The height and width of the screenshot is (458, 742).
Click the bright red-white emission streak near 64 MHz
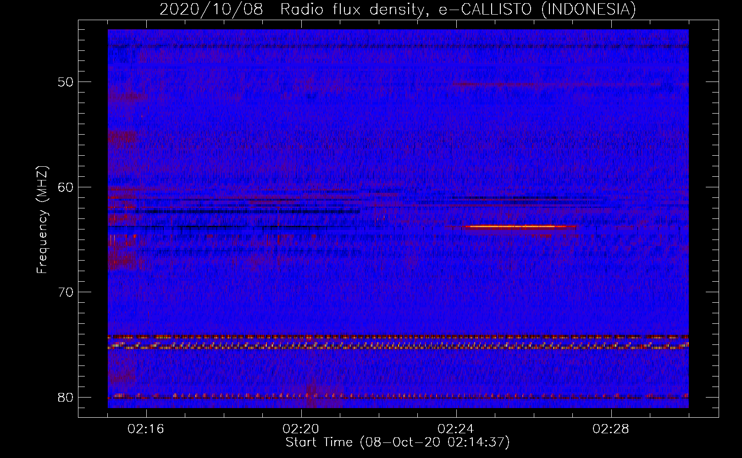coord(521,226)
